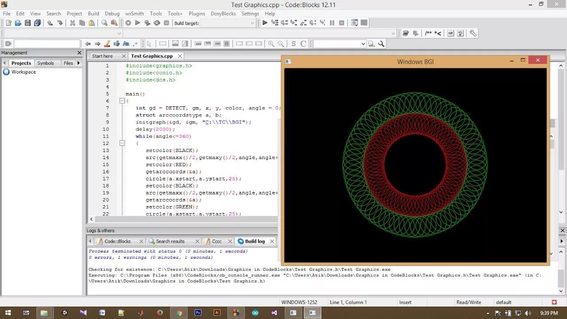This screenshot has width=567, height=319.
Task: Undo the last edit using toolbar arrow
Action: tap(50, 23)
